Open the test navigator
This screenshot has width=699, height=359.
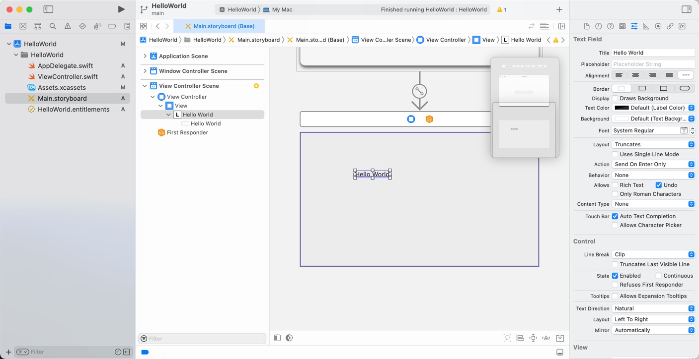(82, 26)
